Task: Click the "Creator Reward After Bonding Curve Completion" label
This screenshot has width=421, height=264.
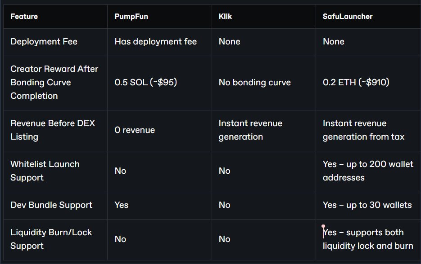Action: pyautogui.click(x=54, y=82)
